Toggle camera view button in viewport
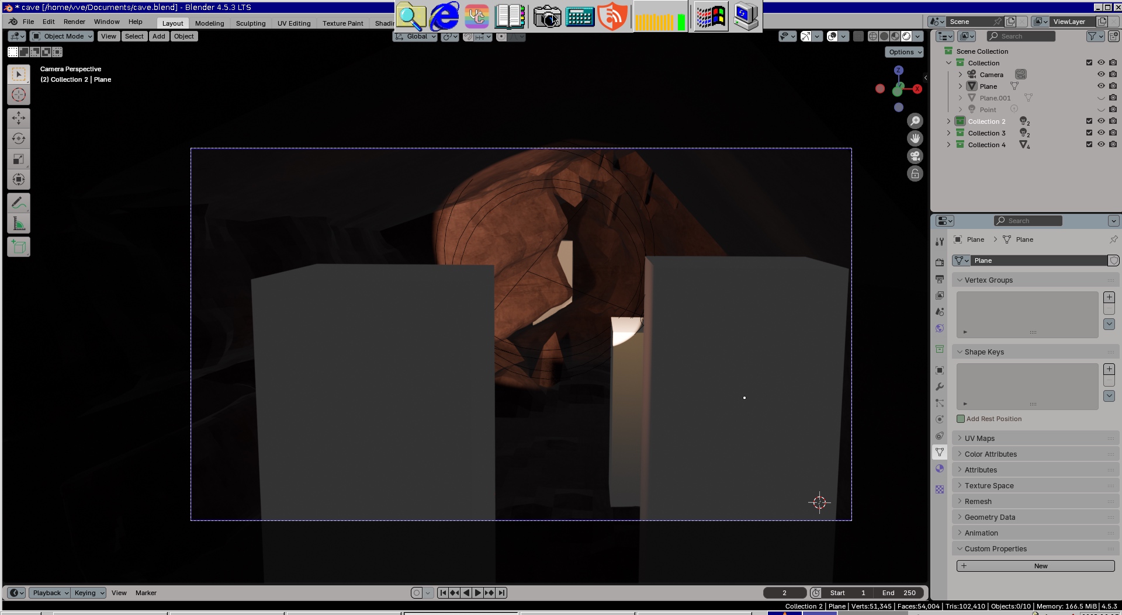The height and width of the screenshot is (615, 1122). pyautogui.click(x=915, y=156)
